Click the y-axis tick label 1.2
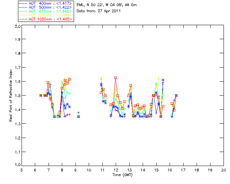This screenshot has width=230, height=184. click(x=18, y=138)
